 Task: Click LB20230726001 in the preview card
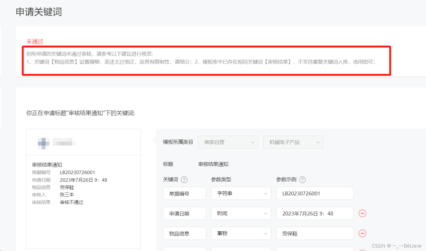click(x=77, y=172)
